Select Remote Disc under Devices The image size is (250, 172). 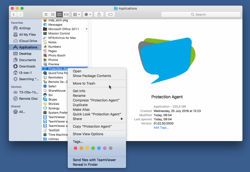pyautogui.click(x=26, y=99)
